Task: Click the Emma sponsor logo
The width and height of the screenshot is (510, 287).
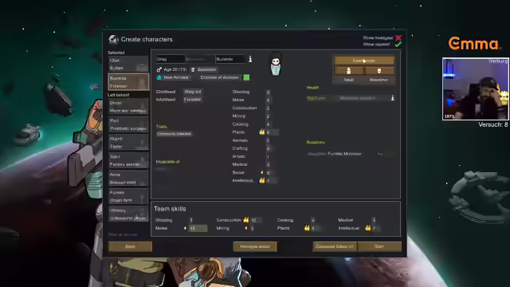Action: click(x=473, y=43)
